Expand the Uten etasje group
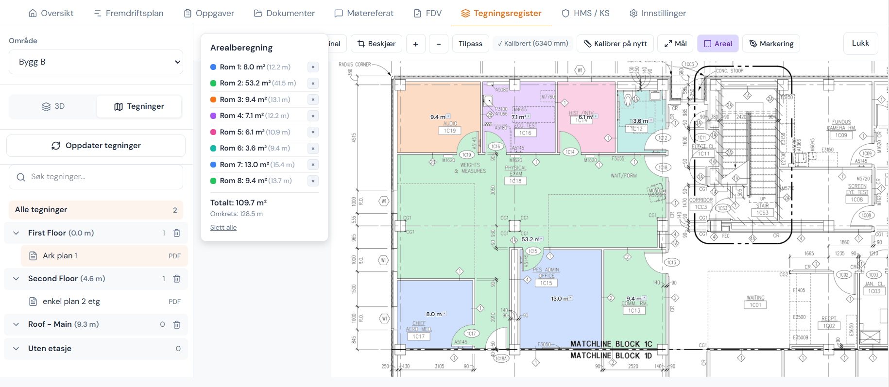 click(x=16, y=349)
